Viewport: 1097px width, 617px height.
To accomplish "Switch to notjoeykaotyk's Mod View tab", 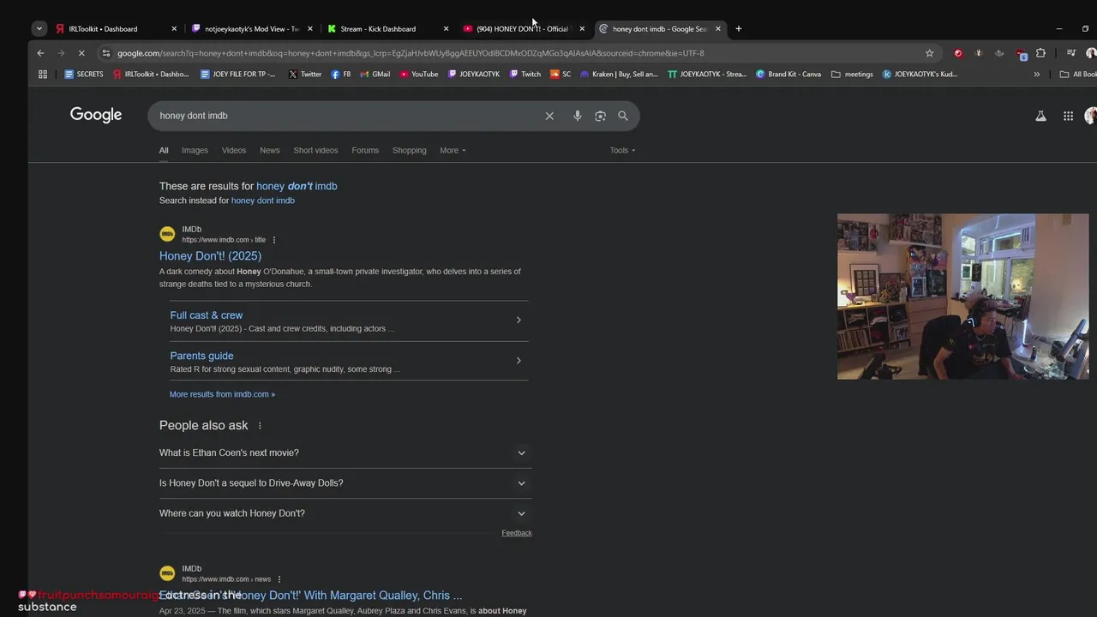I will coord(252,28).
